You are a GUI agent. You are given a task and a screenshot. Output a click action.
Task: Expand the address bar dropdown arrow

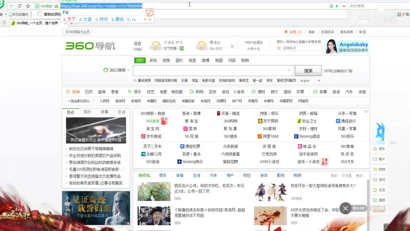tap(344, 6)
